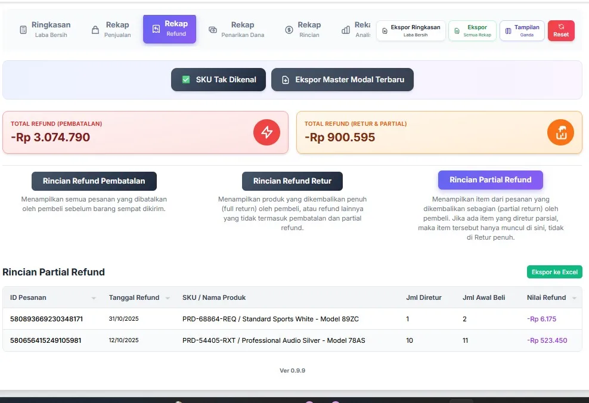Viewport: 589px width, 403px height.
Task: Click the refund return icon on the orange card
Action: [x=560, y=132]
